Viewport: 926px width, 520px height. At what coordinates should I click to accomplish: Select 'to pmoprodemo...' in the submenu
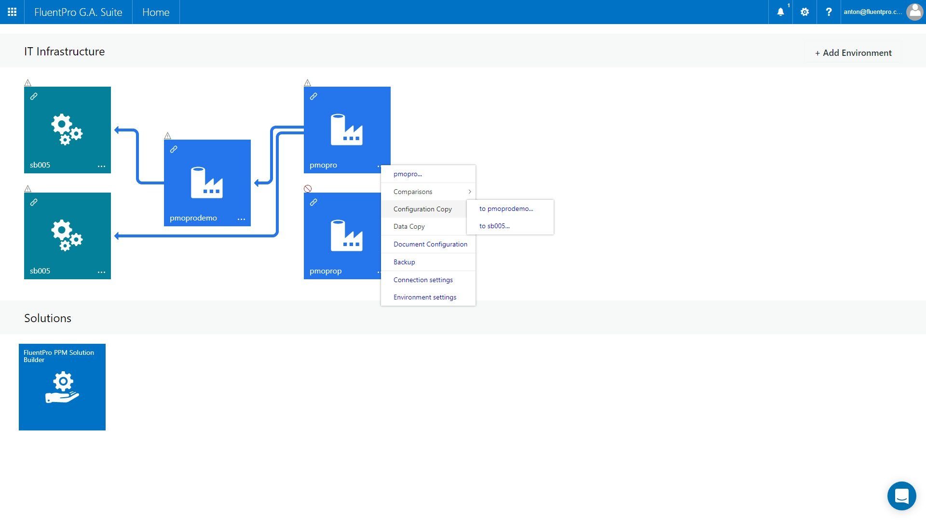pos(506,208)
